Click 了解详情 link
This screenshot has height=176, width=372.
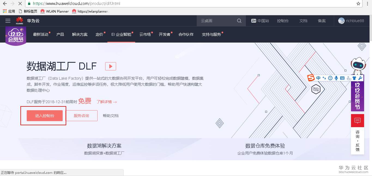tap(107, 102)
